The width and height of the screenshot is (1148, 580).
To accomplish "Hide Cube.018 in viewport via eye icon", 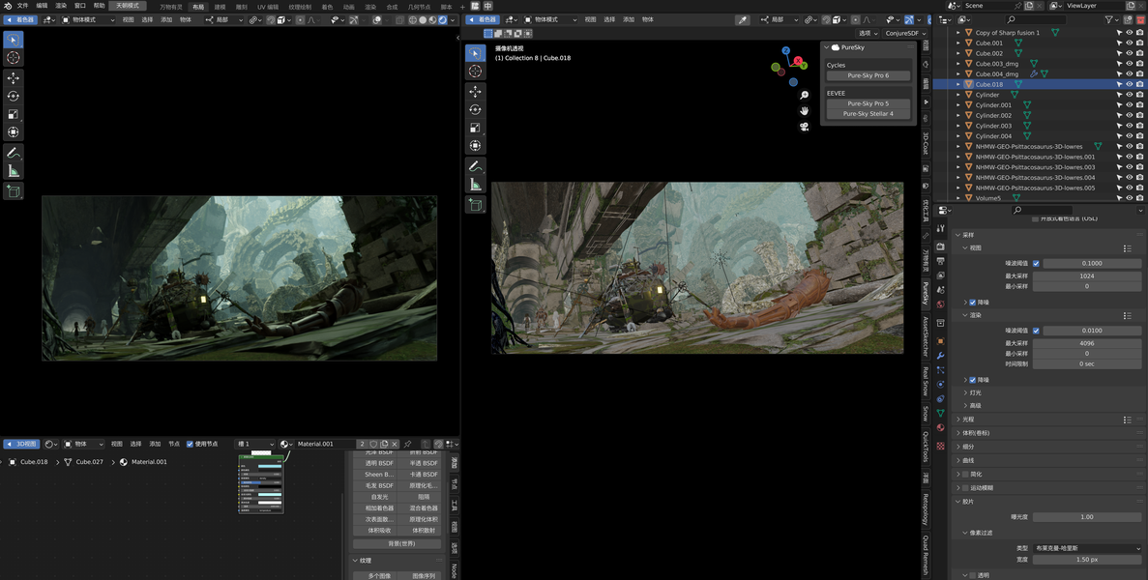I will 1130,84.
